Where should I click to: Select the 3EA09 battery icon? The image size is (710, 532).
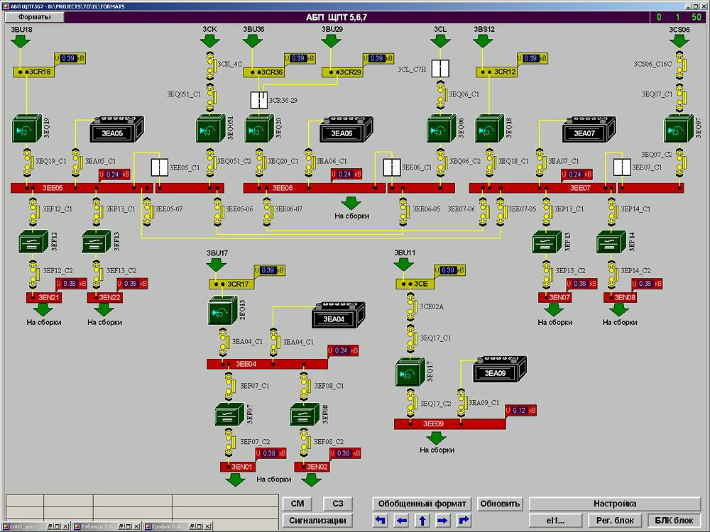click(x=499, y=369)
